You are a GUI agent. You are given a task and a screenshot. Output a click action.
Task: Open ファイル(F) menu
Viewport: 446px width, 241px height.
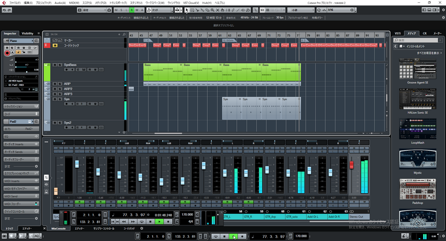point(14,3)
